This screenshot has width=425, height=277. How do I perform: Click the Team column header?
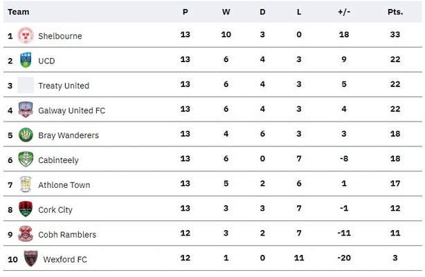(19, 12)
